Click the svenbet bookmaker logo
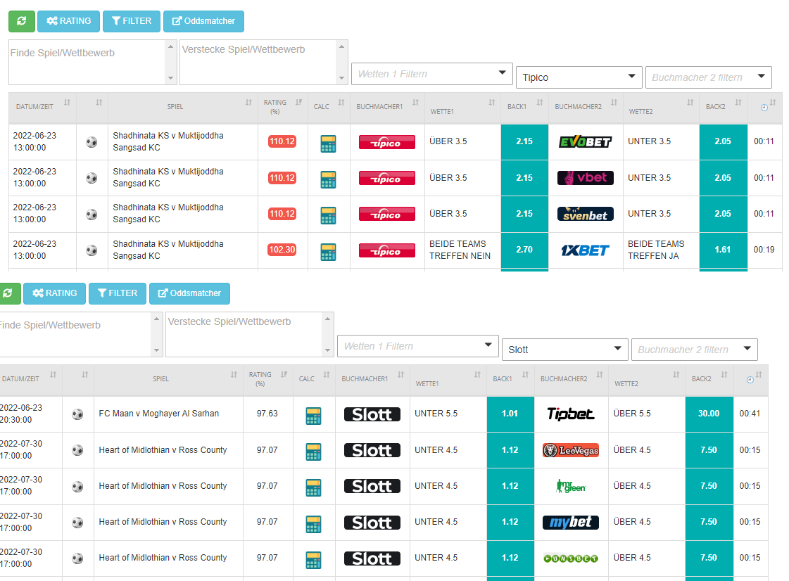The width and height of the screenshot is (789, 581). (x=585, y=215)
